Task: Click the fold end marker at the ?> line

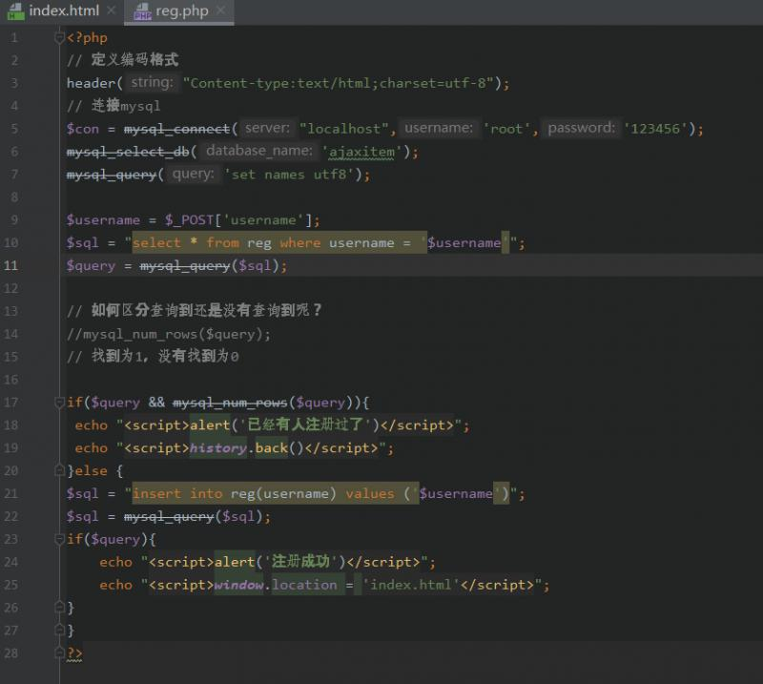Action: coord(59,653)
